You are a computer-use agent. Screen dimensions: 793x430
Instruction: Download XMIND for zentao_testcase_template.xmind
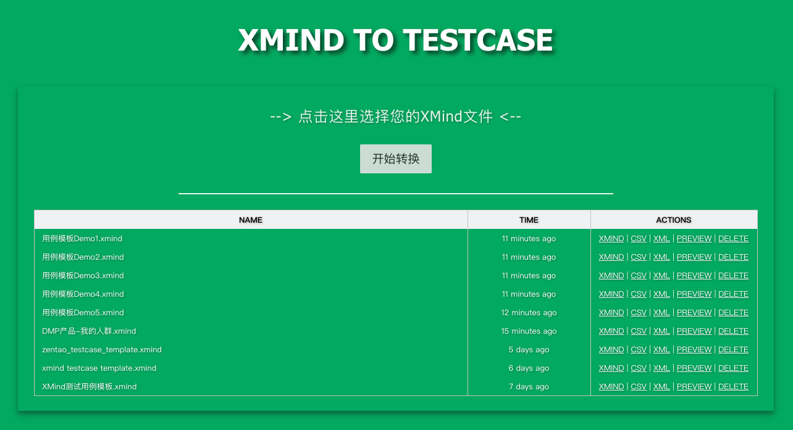pyautogui.click(x=611, y=349)
